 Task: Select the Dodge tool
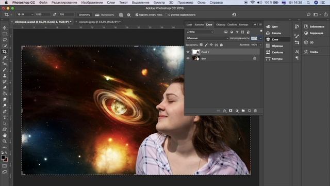pyautogui.click(x=5, y=105)
